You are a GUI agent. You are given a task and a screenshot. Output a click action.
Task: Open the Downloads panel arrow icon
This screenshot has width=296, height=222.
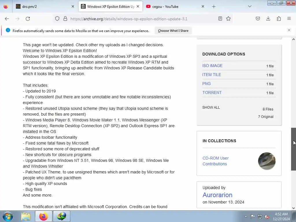click(268, 18)
